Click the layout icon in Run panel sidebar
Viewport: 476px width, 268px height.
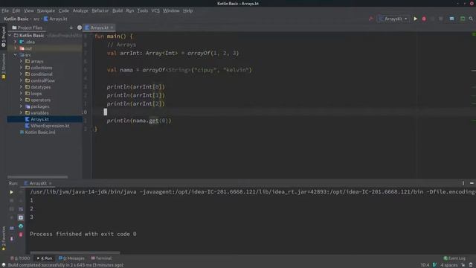(12, 228)
